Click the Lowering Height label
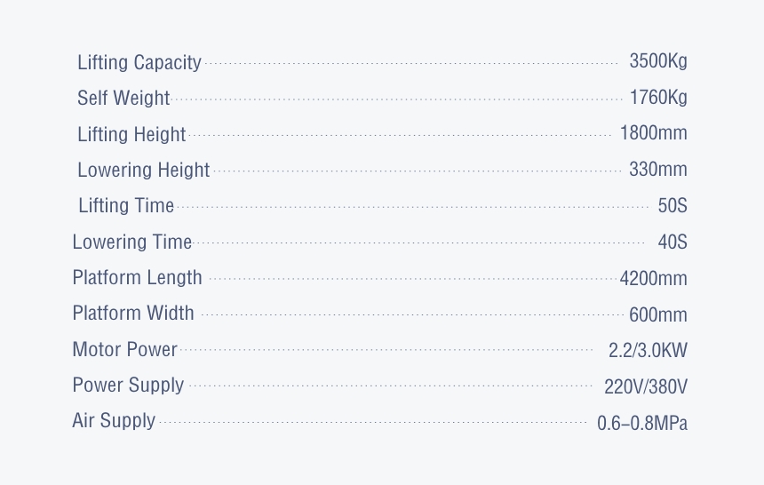Image resolution: width=764 pixels, height=485 pixels. (143, 171)
